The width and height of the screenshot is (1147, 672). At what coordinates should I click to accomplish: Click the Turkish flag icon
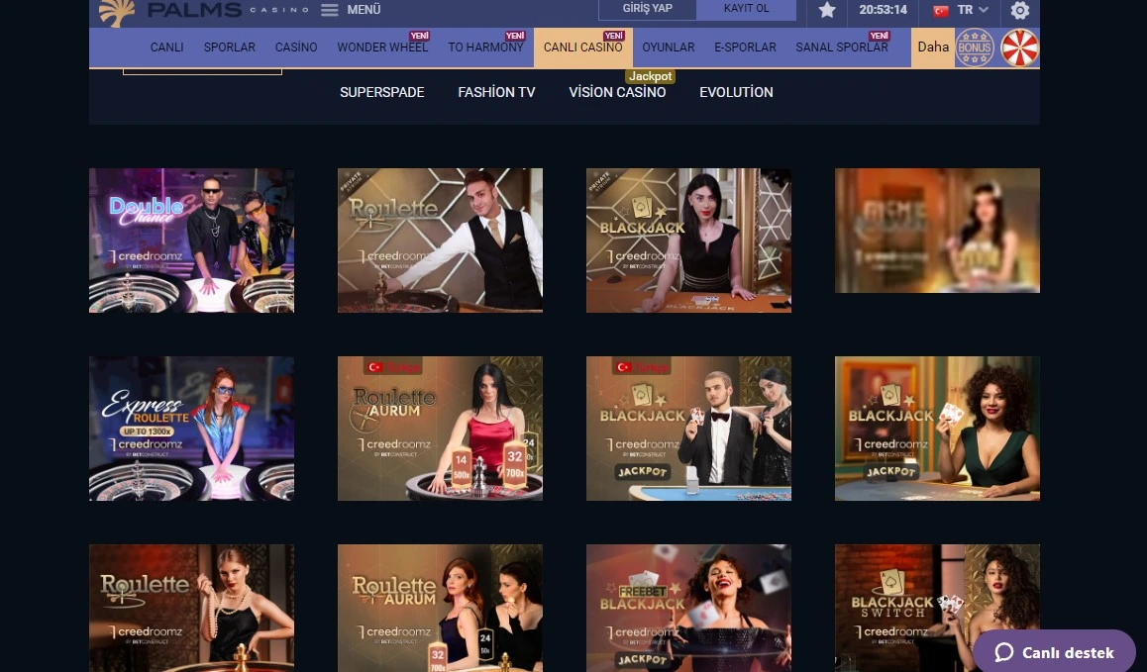[x=941, y=10]
